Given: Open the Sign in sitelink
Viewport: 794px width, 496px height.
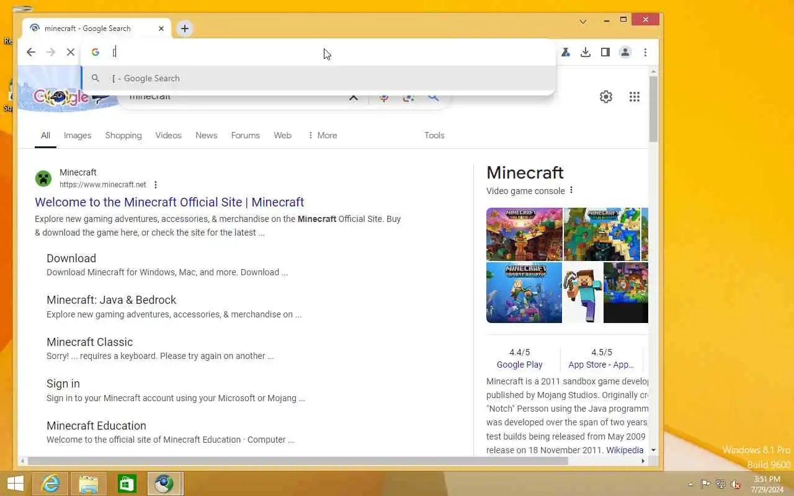Looking at the screenshot, I should point(63,384).
